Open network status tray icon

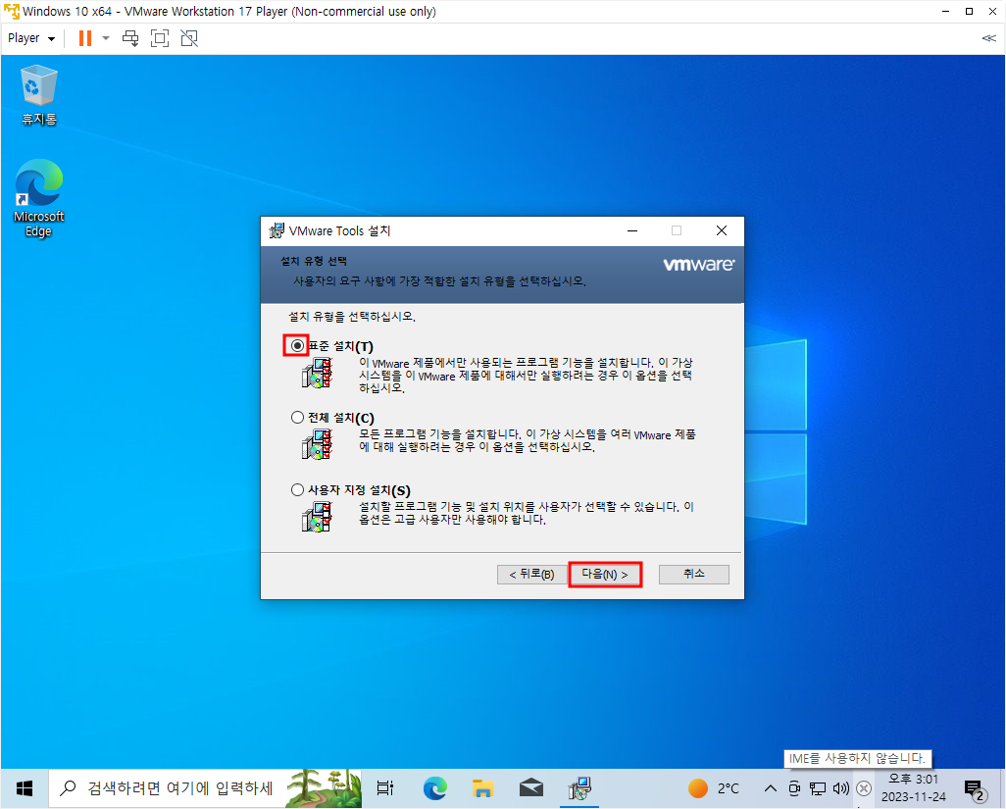(818, 788)
